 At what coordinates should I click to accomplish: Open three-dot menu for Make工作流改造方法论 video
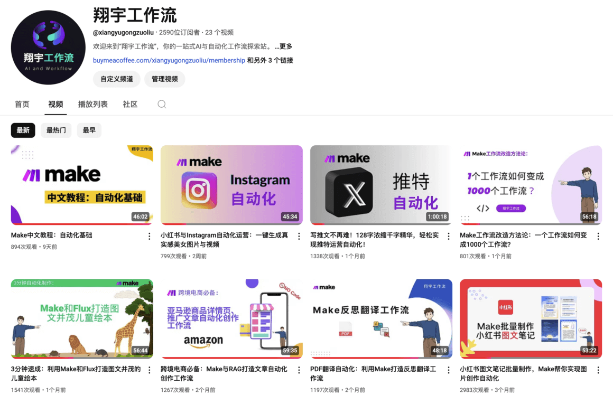pyautogui.click(x=598, y=237)
